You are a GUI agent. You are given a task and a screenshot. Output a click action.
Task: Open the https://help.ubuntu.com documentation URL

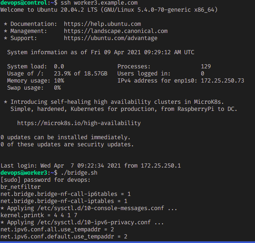[102, 24]
